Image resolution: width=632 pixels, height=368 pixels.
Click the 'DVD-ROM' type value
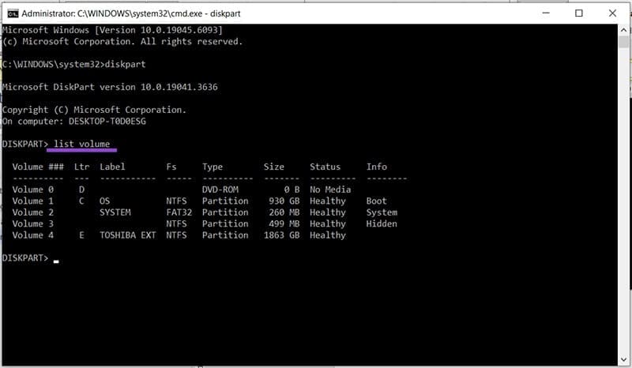[x=220, y=190]
